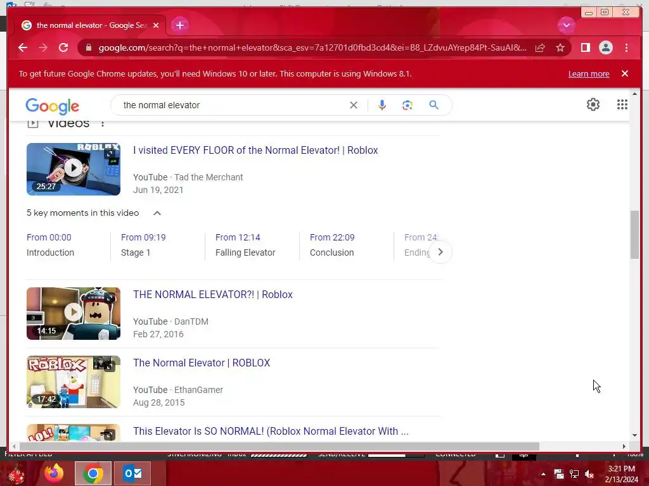This screenshot has width=649, height=486.
Task: Collapse the 5 key moments section
Action: click(x=157, y=213)
